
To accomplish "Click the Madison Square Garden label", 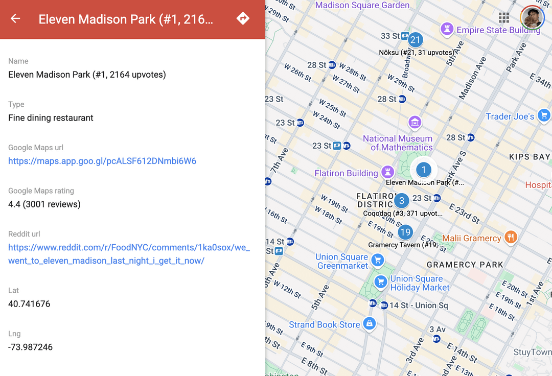I will click(x=362, y=5).
